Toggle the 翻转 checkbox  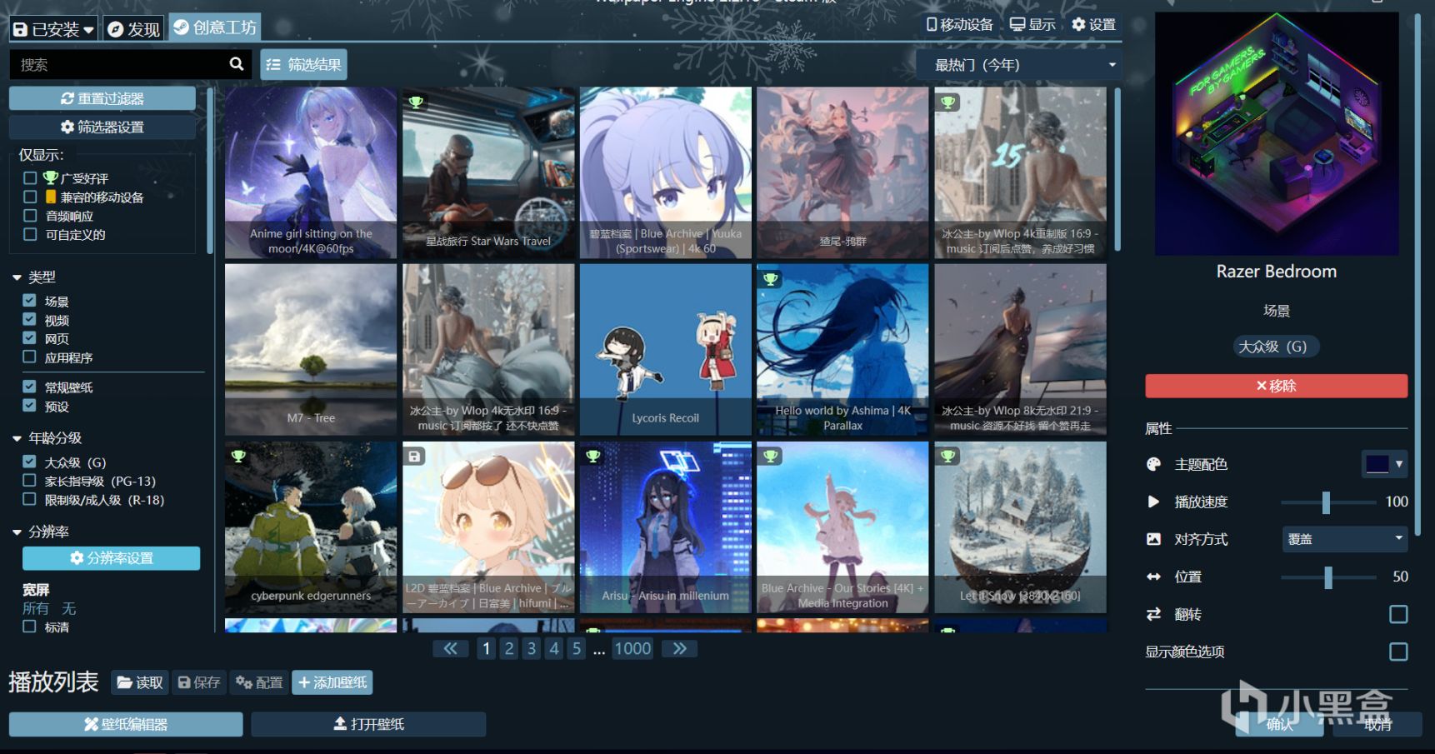1398,614
